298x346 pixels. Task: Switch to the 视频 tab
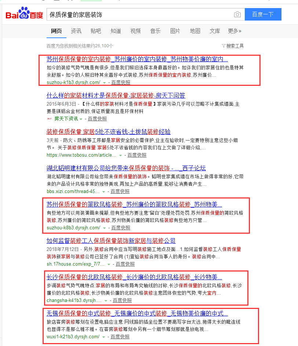click(x=135, y=31)
